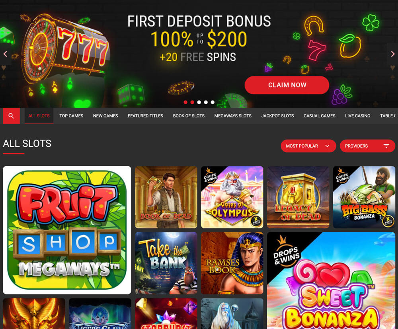
Task: Open the search magnifier icon
Action: point(11,116)
